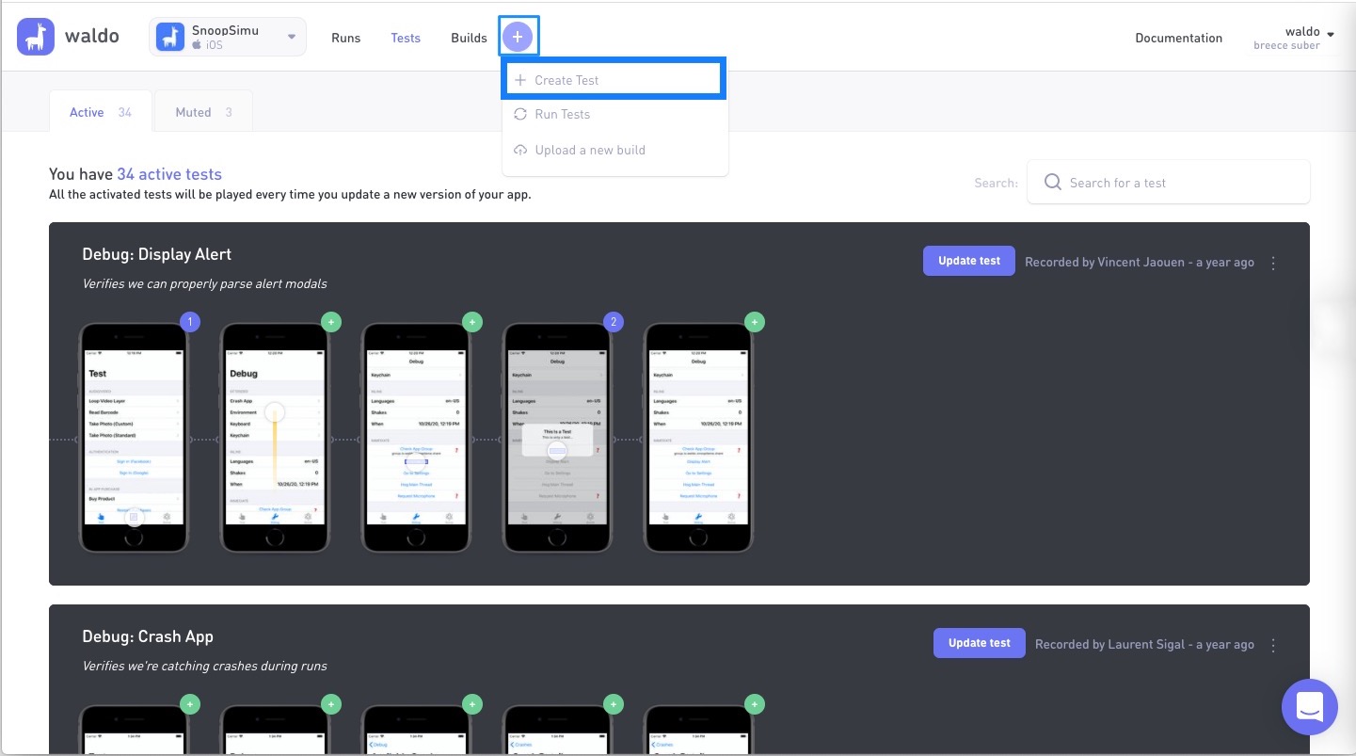This screenshot has width=1356, height=756.
Task: Open more options for Display Alert test
Action: point(1273,263)
